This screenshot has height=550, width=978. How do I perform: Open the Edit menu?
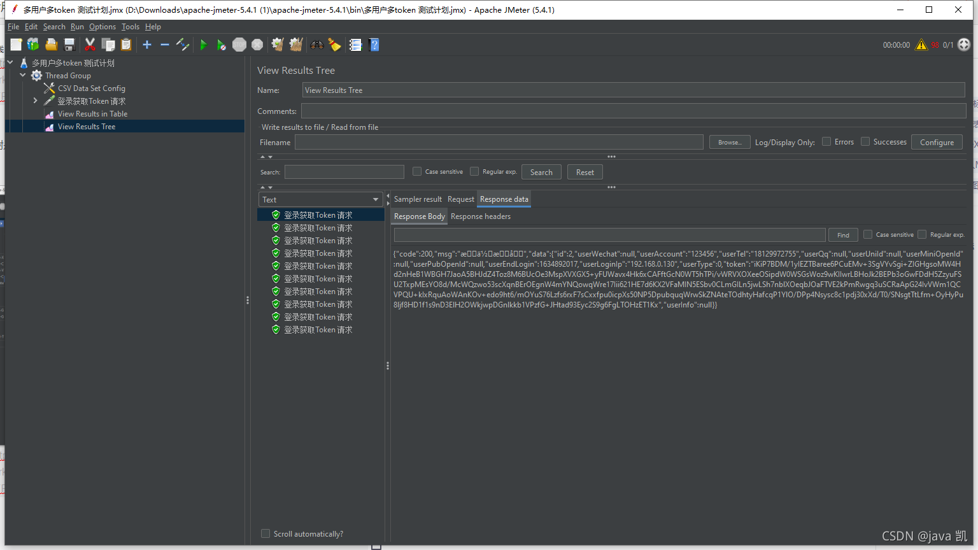31,27
